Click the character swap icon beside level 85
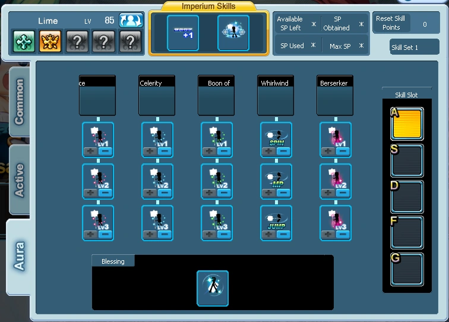 click(x=131, y=20)
